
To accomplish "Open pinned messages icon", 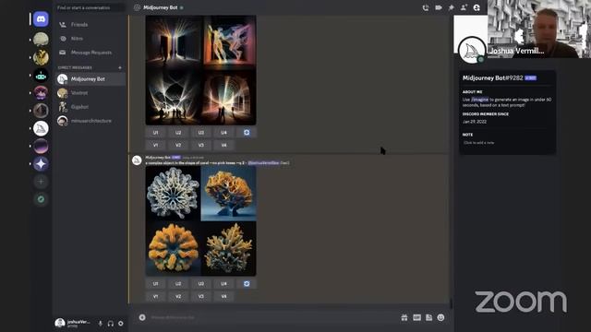I will [452, 7].
